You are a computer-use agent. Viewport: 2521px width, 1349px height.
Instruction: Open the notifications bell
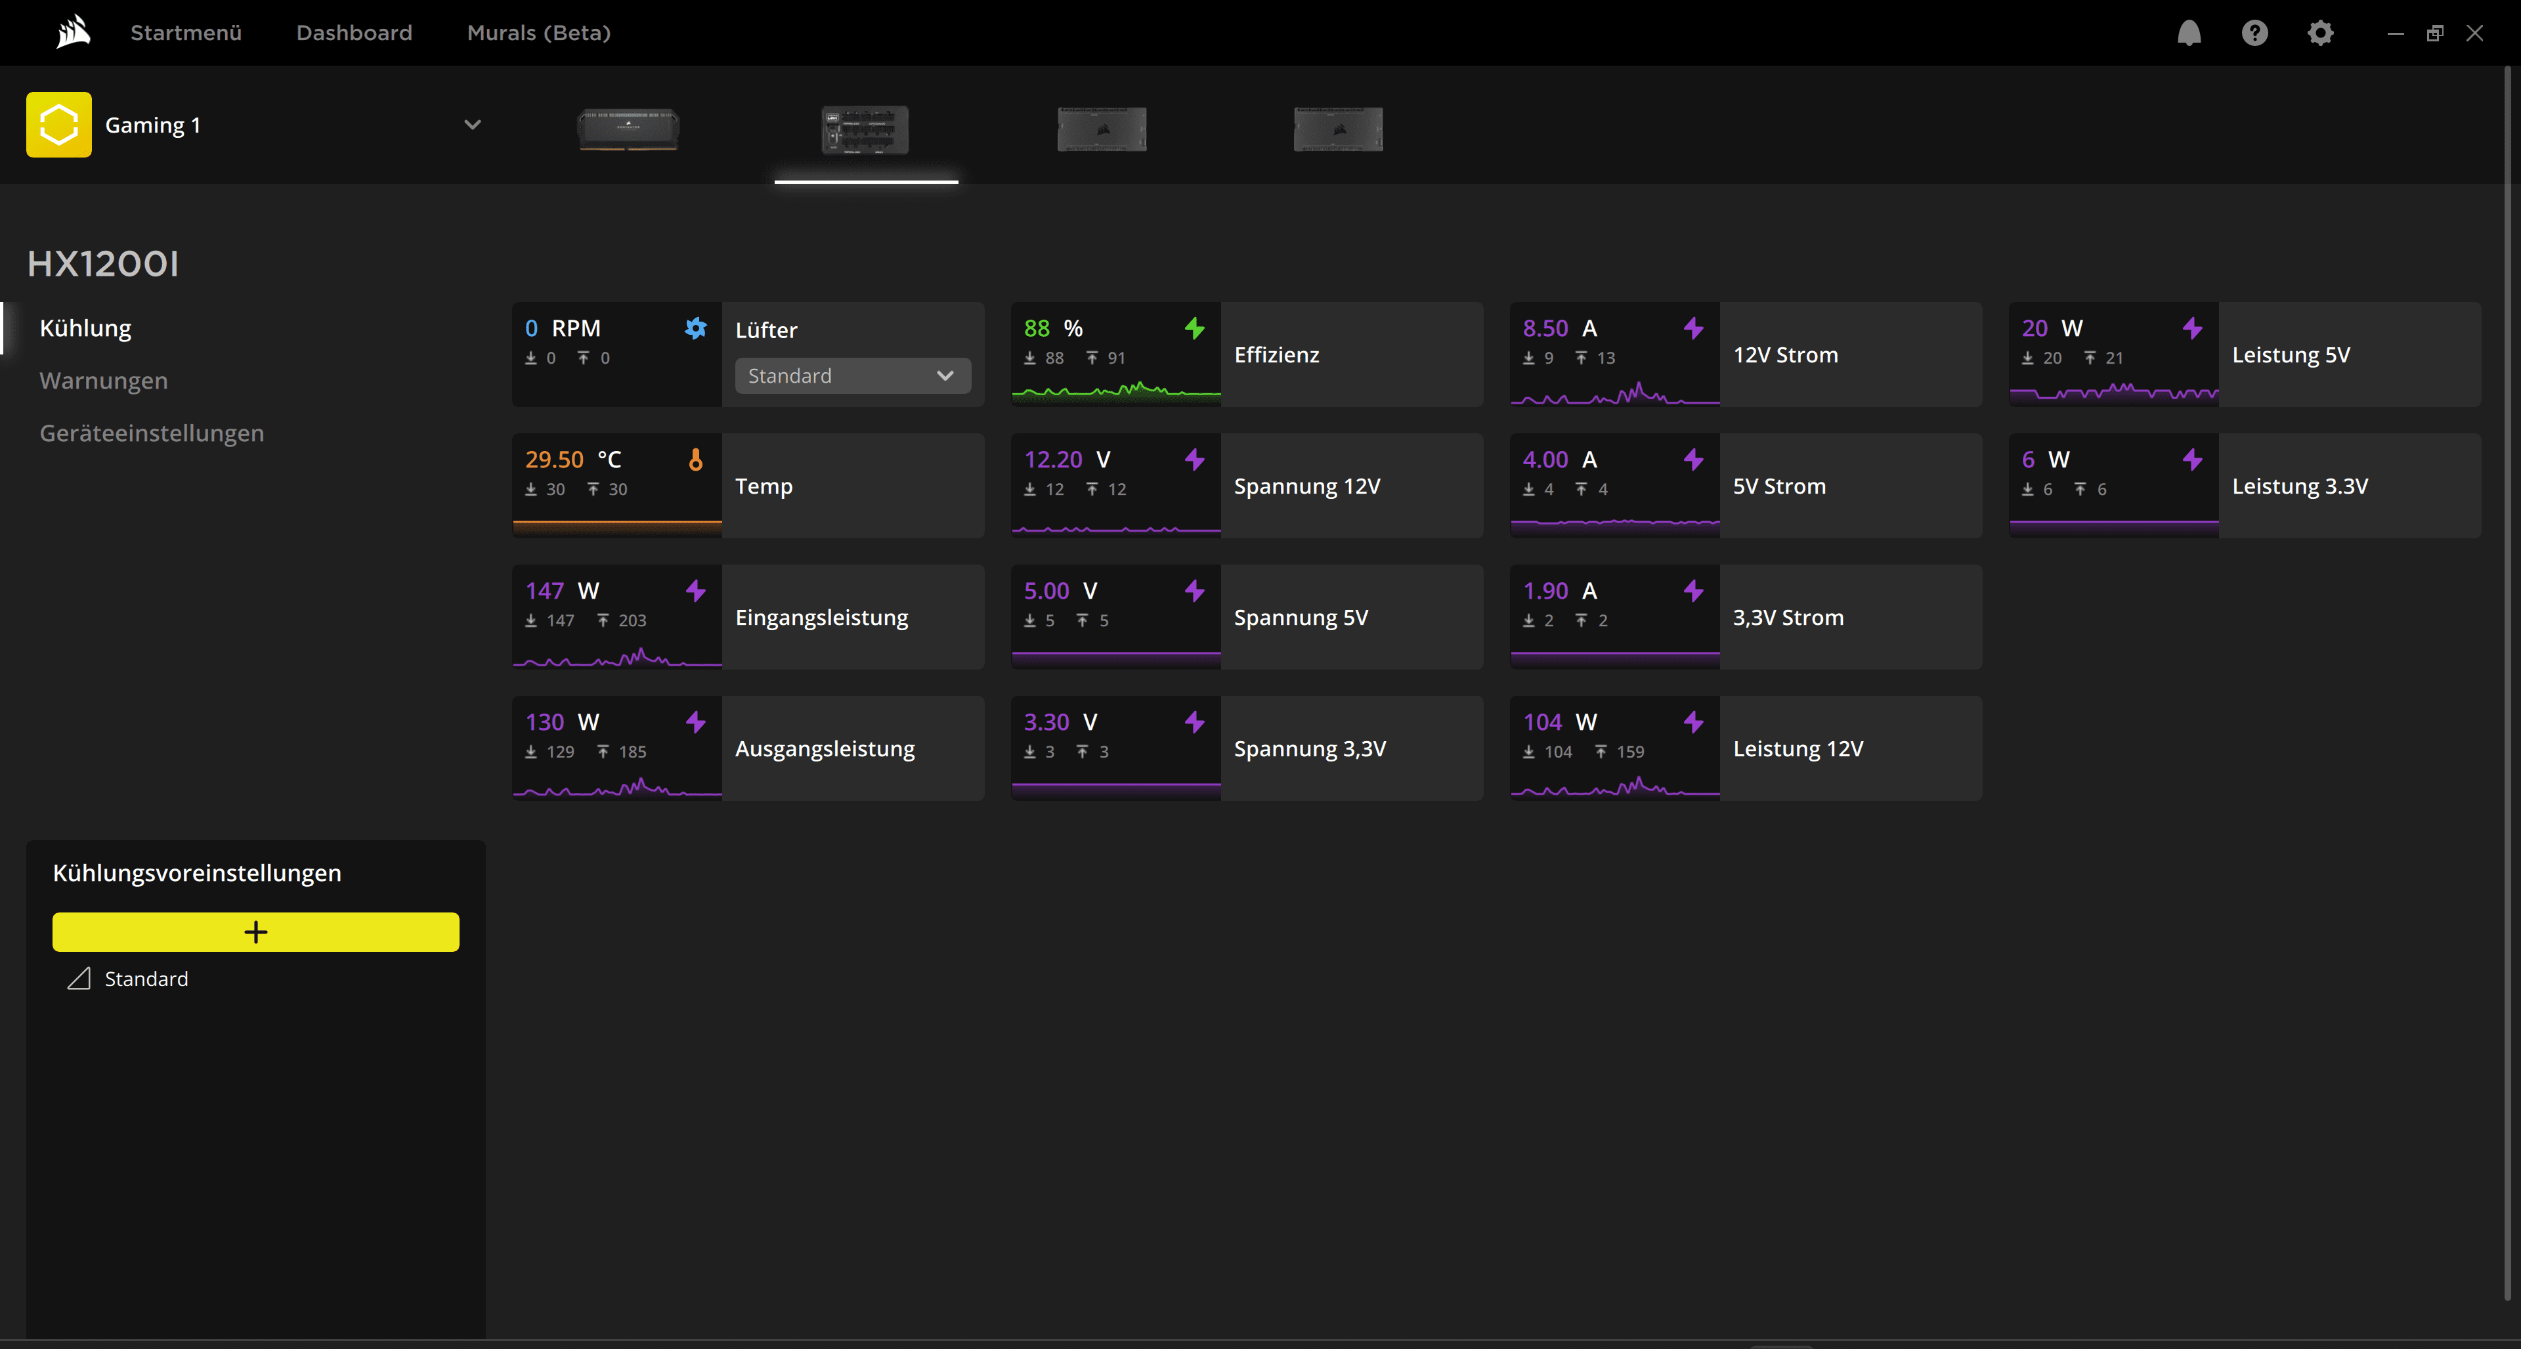(2188, 33)
